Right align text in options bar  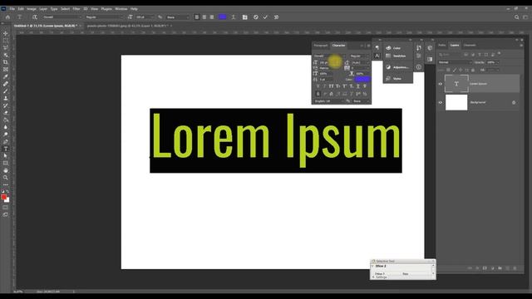pyautogui.click(x=212, y=17)
